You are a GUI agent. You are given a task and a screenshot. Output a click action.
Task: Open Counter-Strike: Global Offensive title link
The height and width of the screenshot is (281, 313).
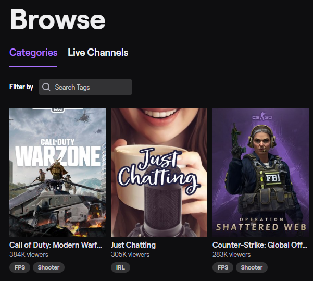pyautogui.click(x=260, y=245)
